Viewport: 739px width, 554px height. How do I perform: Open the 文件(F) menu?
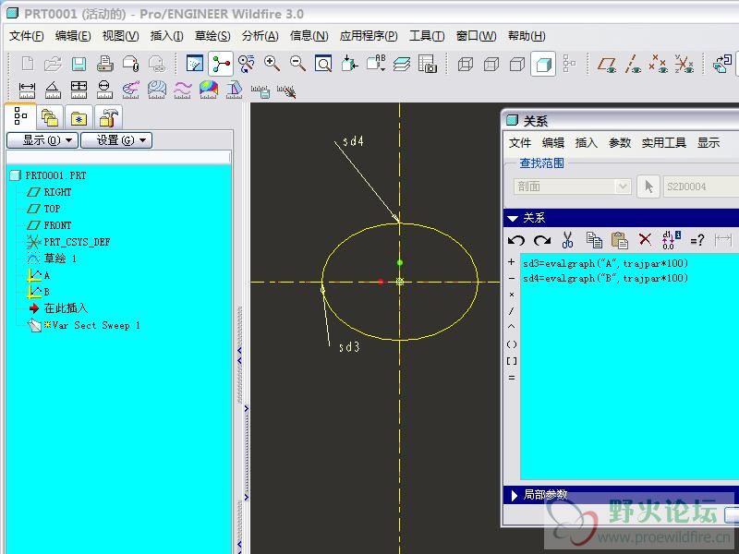27,36
